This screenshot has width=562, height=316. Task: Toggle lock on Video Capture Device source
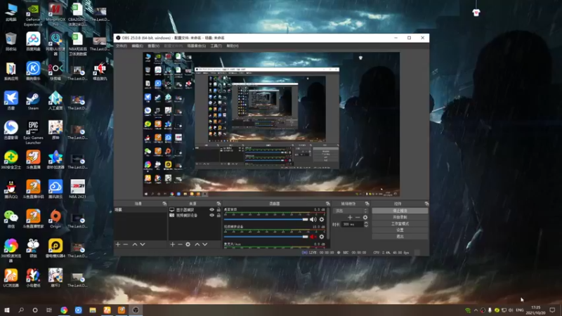tap(218, 216)
